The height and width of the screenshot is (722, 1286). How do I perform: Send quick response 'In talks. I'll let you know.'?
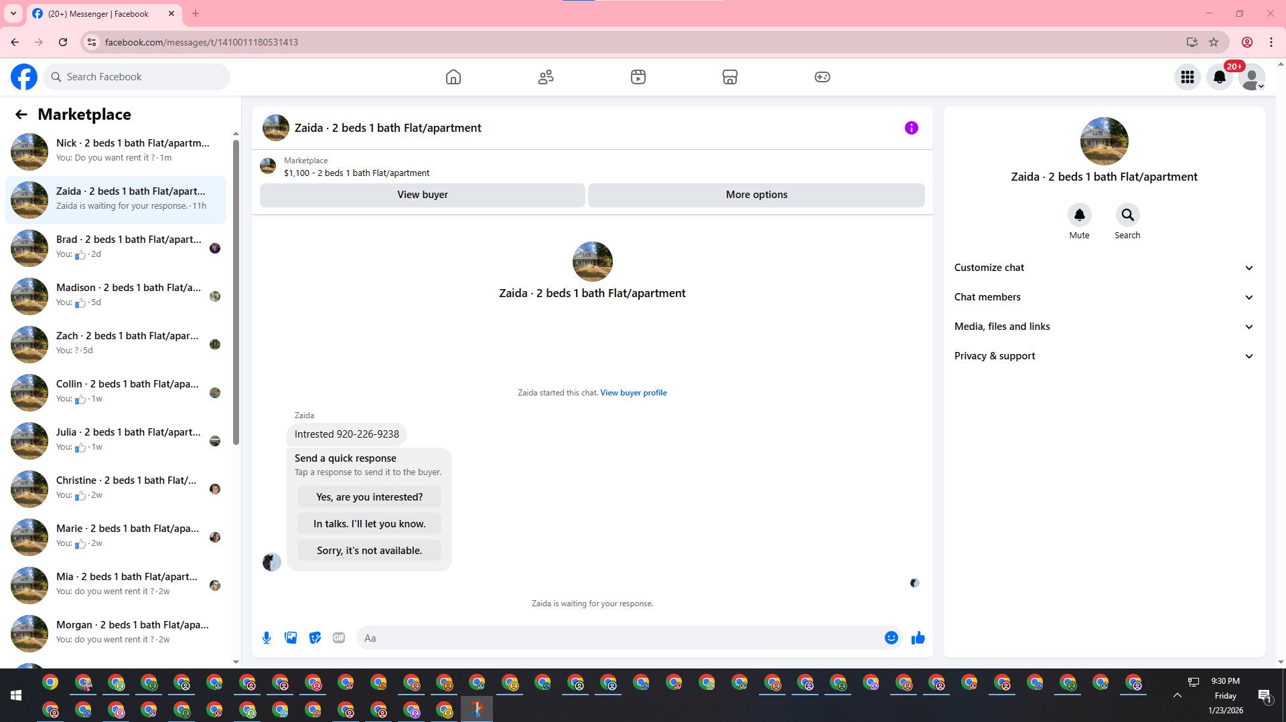[370, 524]
